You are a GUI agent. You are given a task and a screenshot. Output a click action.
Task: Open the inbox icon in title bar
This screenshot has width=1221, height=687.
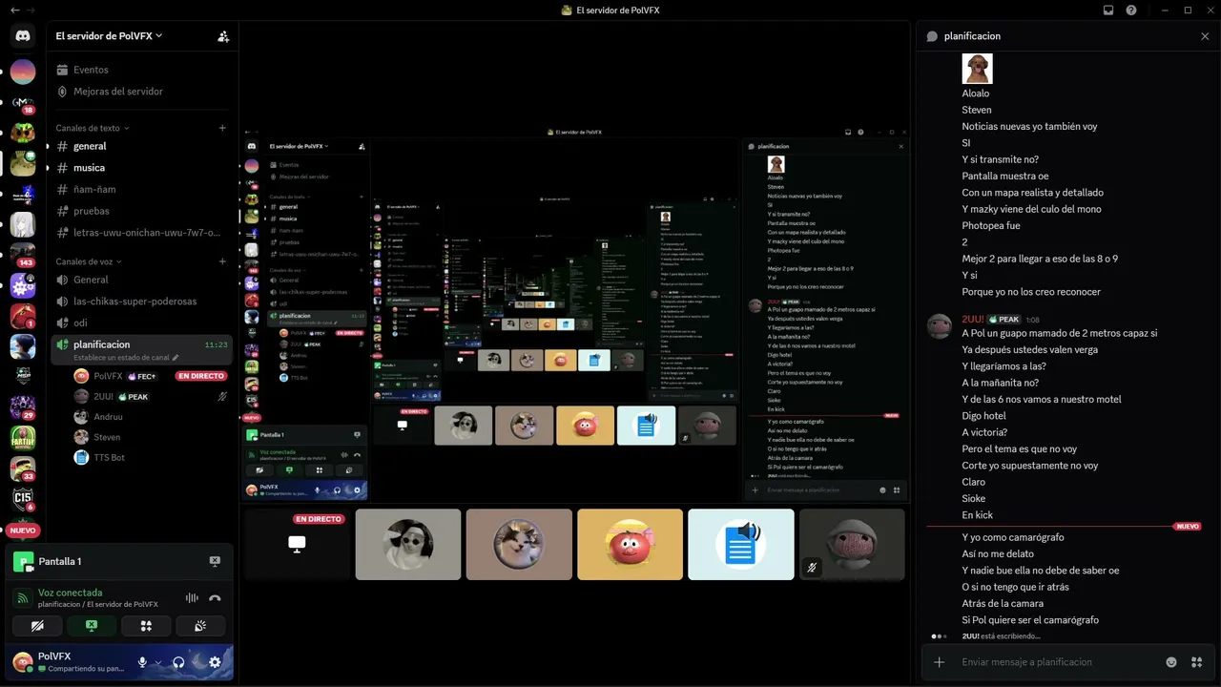coord(1108,10)
